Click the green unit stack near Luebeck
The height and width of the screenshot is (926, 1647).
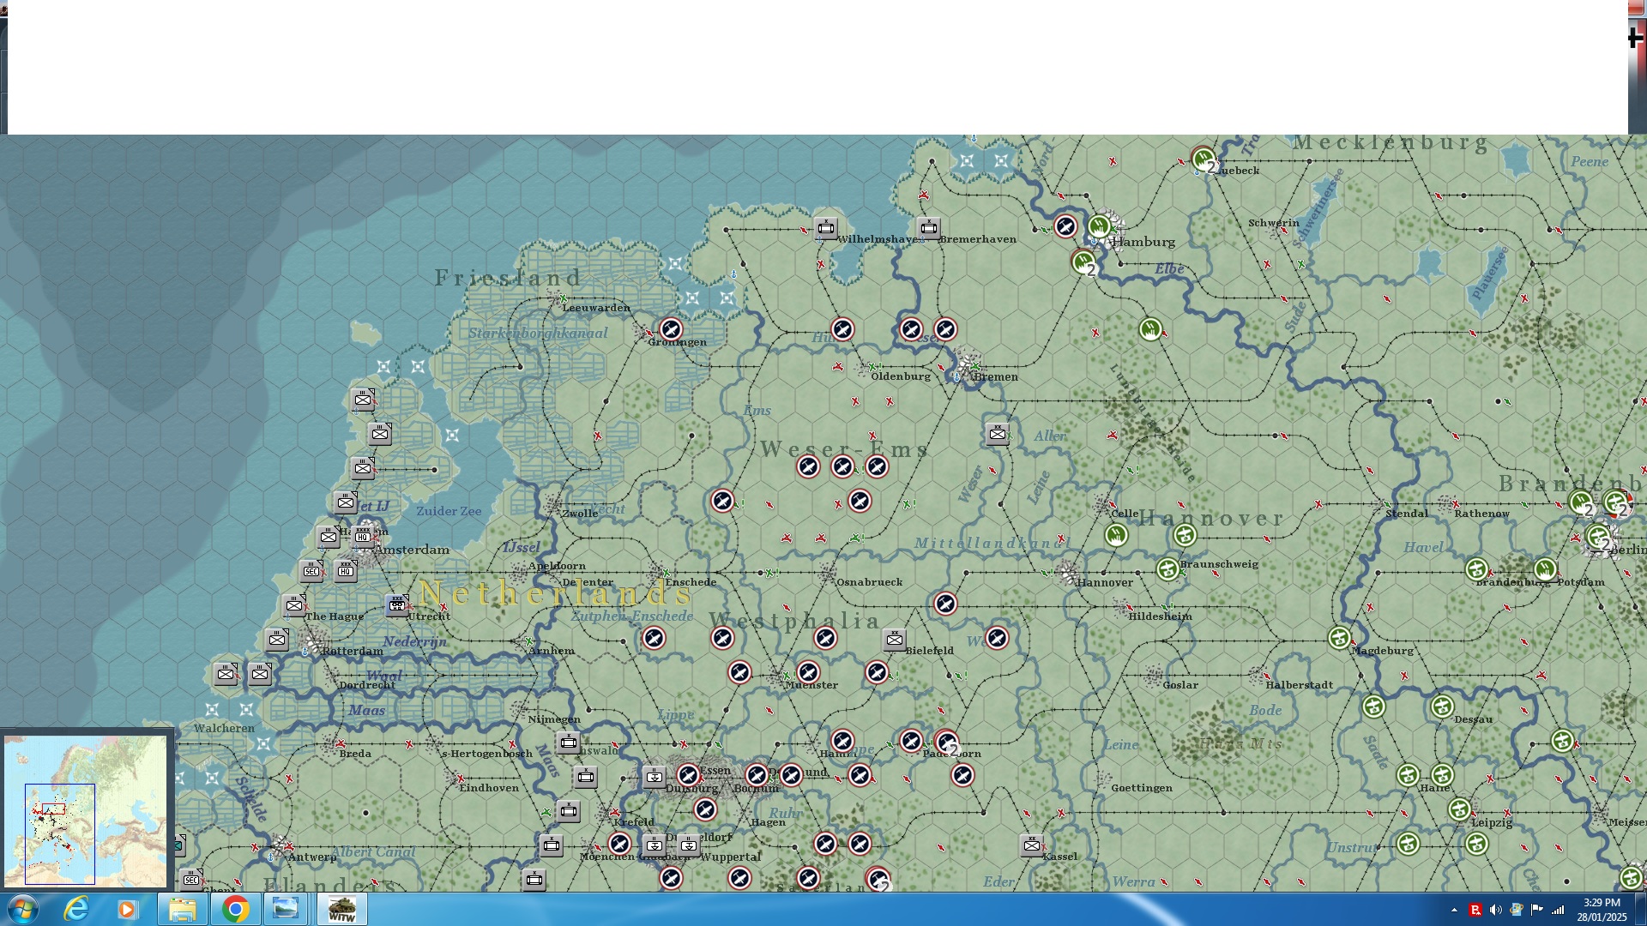click(x=1204, y=159)
